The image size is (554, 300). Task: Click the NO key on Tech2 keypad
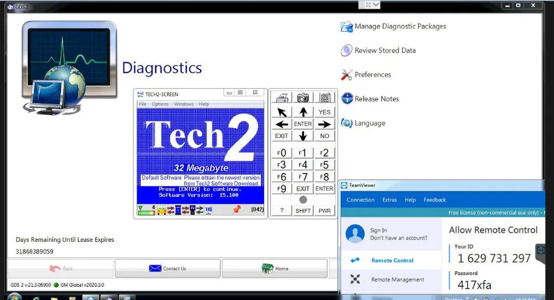(x=324, y=136)
